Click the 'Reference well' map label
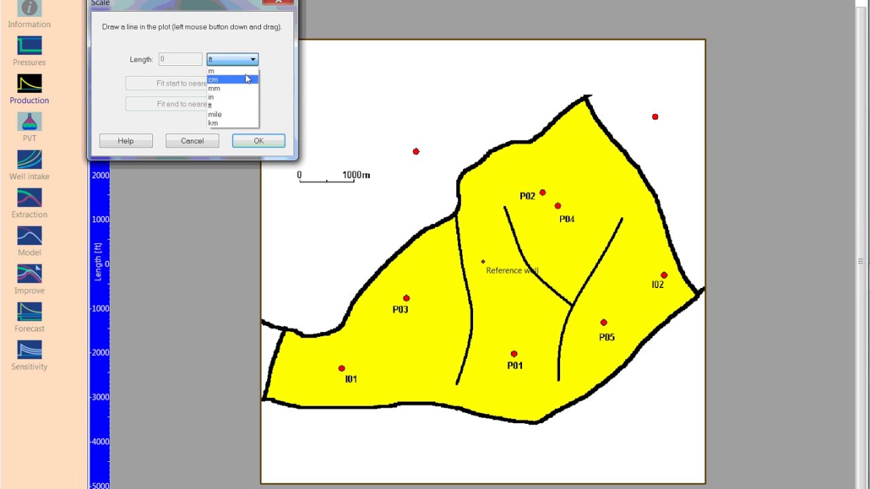 click(512, 270)
